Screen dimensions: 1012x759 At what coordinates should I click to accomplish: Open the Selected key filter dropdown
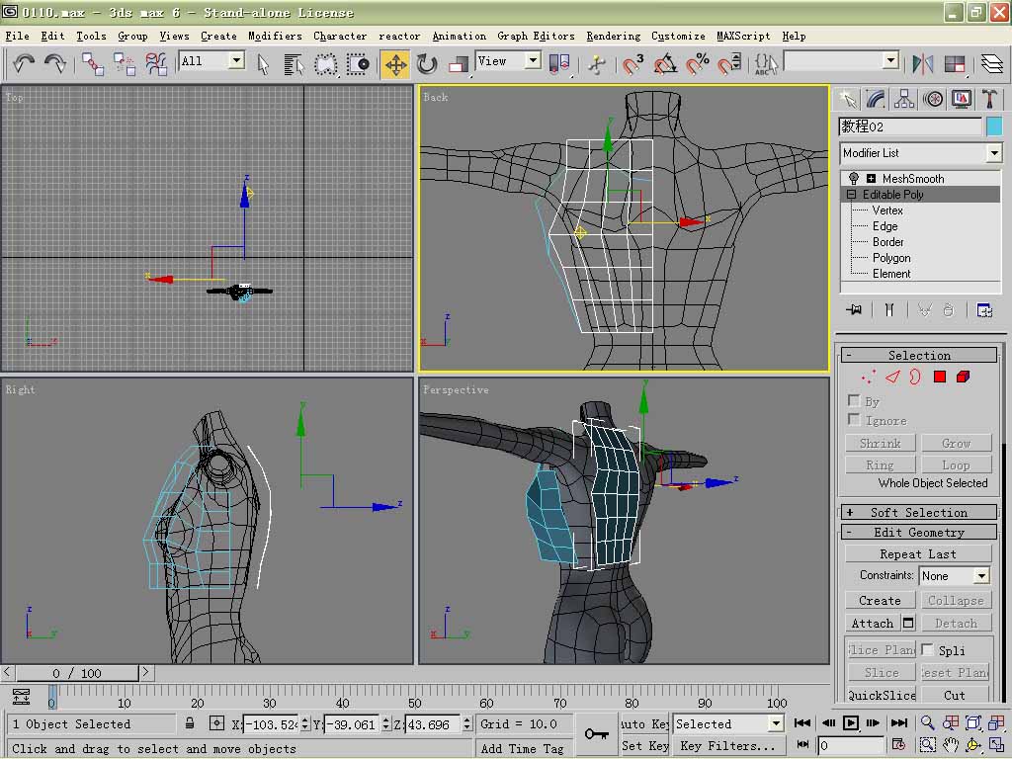tap(777, 723)
